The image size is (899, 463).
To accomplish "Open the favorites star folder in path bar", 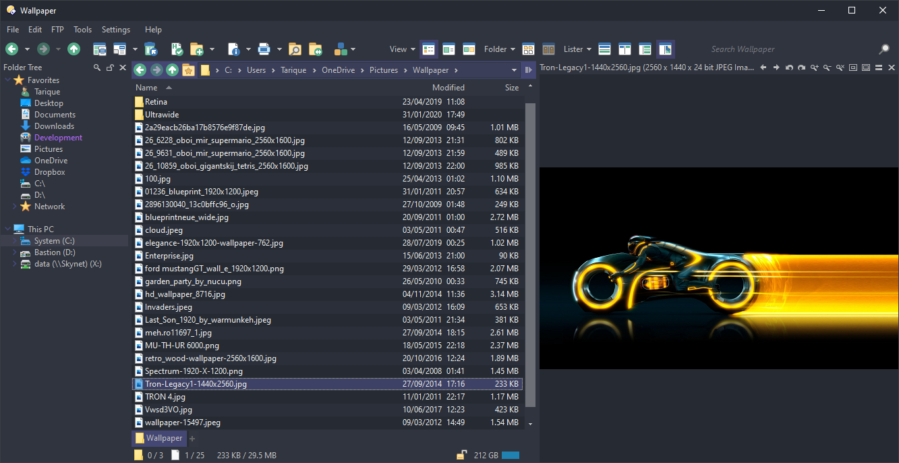I will [189, 70].
